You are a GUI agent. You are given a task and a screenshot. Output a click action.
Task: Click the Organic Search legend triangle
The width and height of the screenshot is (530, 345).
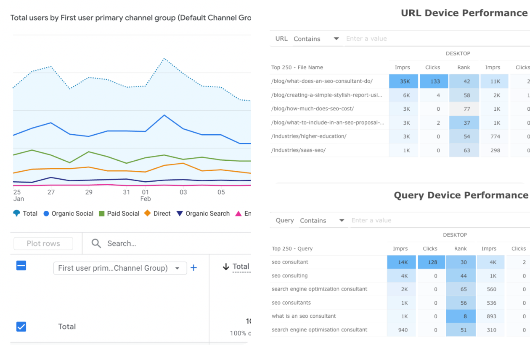180,213
